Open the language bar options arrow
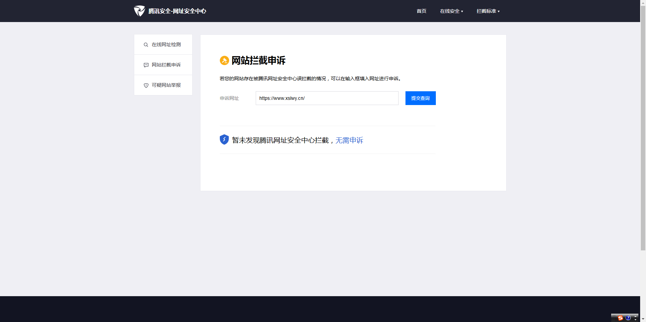Screen dimensions: 646x322 point(635,320)
